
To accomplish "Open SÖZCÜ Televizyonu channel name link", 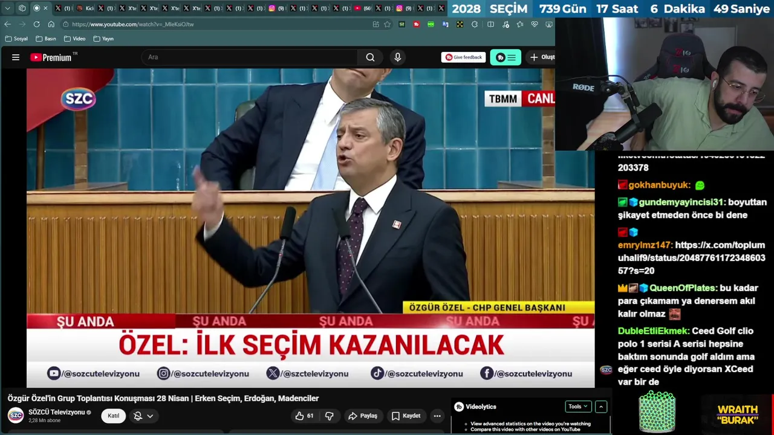I will click(x=57, y=412).
